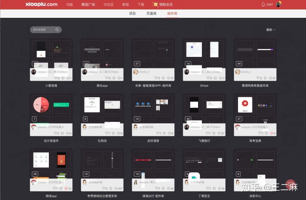Image resolution: width=306 pixels, height=200 pixels.
Task: Click the crown icon beside 领取会员
Action: click(x=156, y=4)
